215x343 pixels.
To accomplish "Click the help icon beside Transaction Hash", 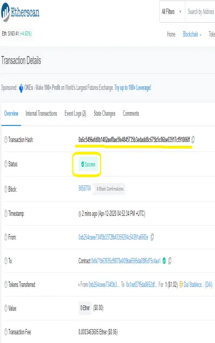I will coord(6,139).
